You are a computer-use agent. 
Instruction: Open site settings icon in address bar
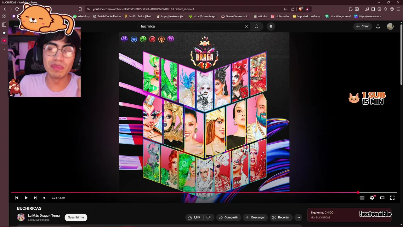[88, 9]
